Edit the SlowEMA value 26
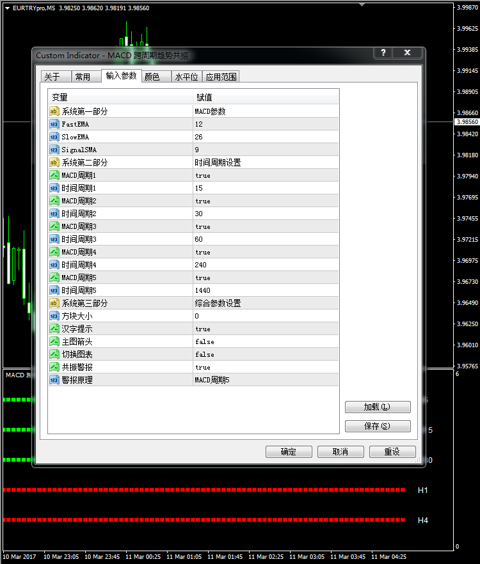The width and height of the screenshot is (480, 564). [x=266, y=137]
